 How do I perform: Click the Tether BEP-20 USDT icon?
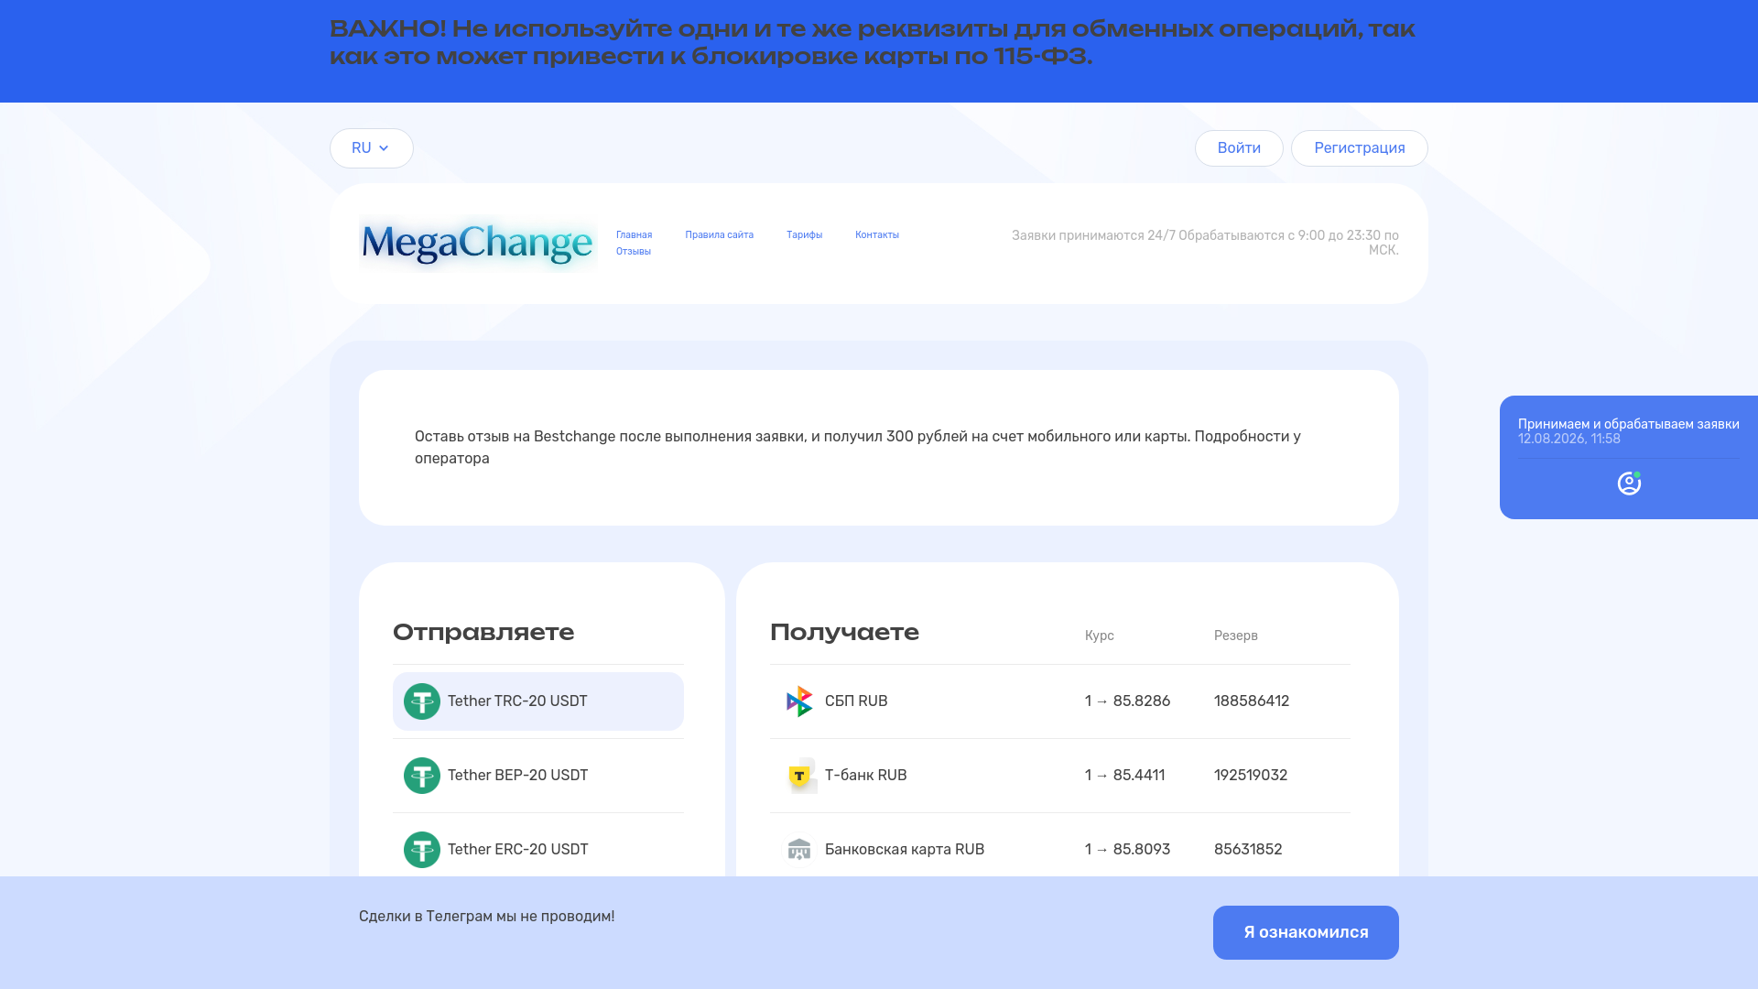pyautogui.click(x=422, y=776)
